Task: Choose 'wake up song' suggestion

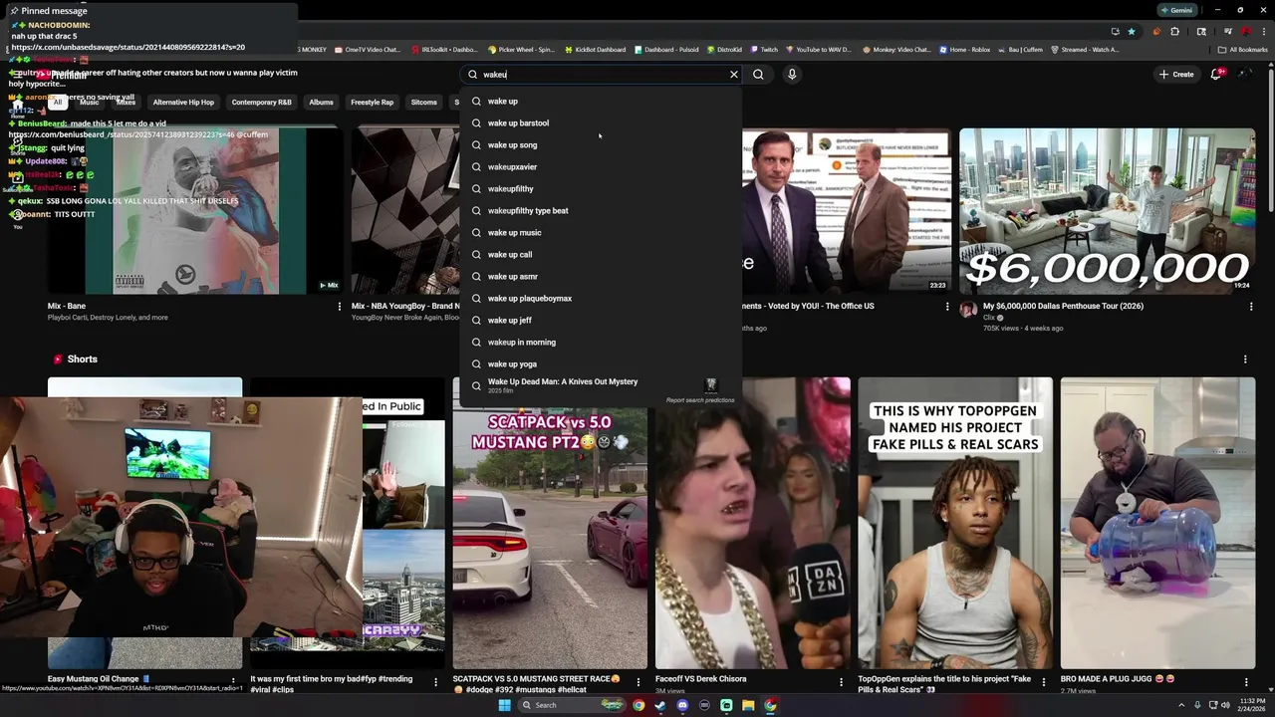Action: coord(601,144)
